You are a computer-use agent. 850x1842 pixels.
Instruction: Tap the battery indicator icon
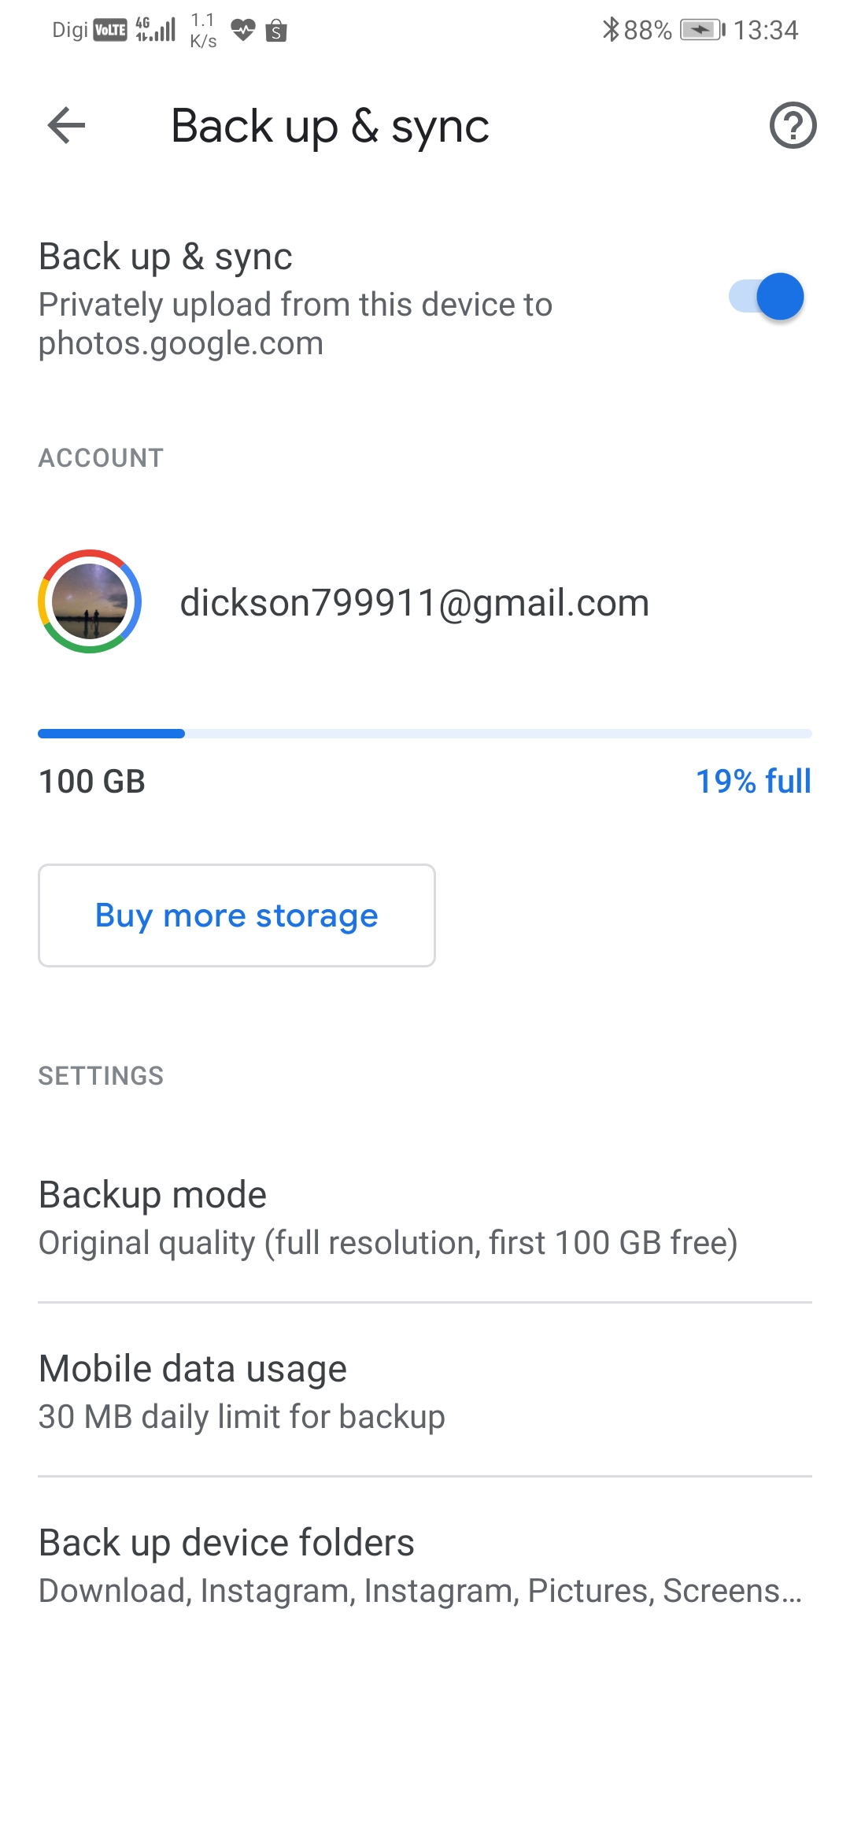click(x=701, y=30)
